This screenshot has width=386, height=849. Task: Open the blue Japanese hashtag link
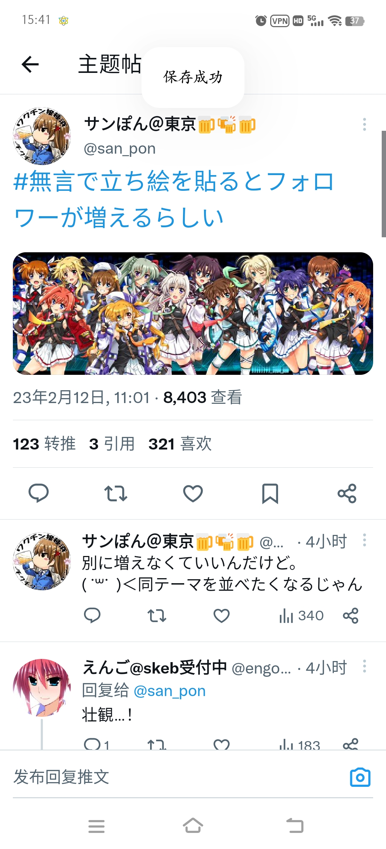(173, 199)
